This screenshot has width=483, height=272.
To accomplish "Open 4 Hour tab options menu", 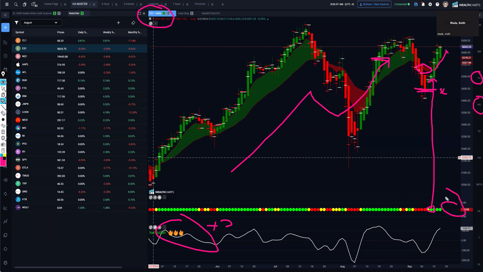I will (x=112, y=4).
